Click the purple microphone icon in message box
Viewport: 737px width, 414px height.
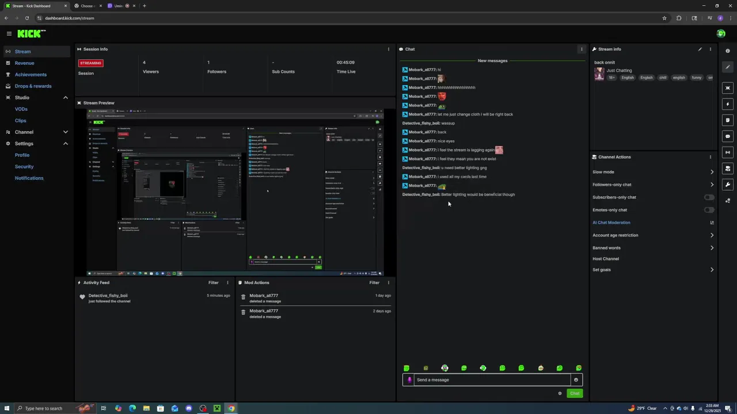click(409, 380)
